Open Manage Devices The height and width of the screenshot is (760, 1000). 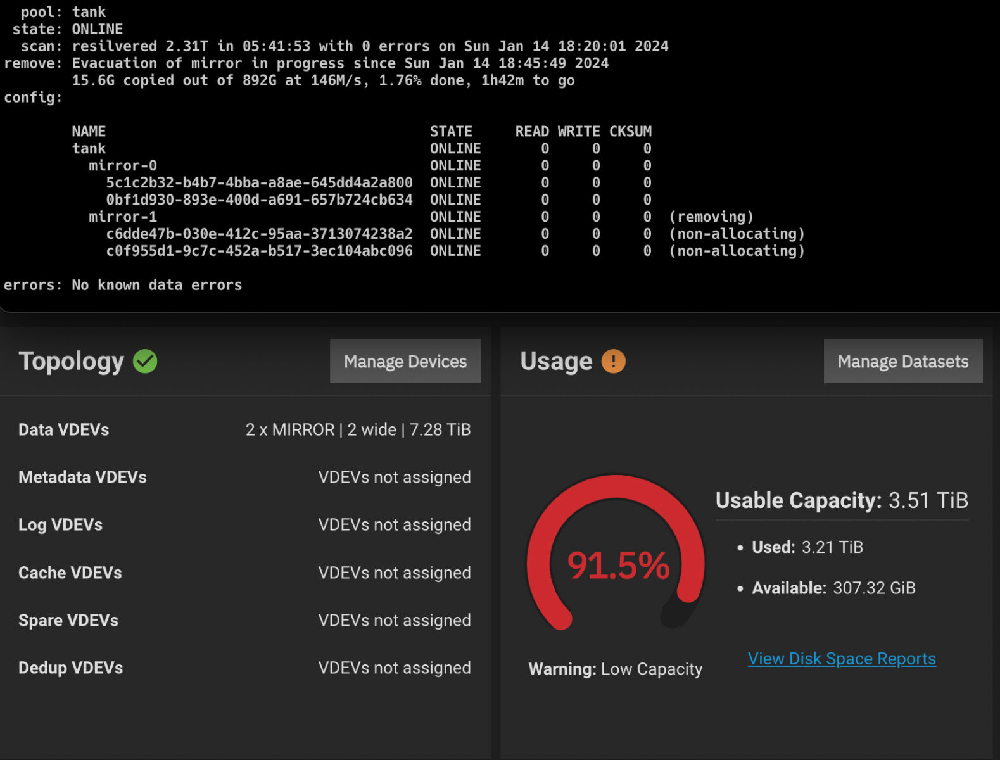pyautogui.click(x=405, y=361)
